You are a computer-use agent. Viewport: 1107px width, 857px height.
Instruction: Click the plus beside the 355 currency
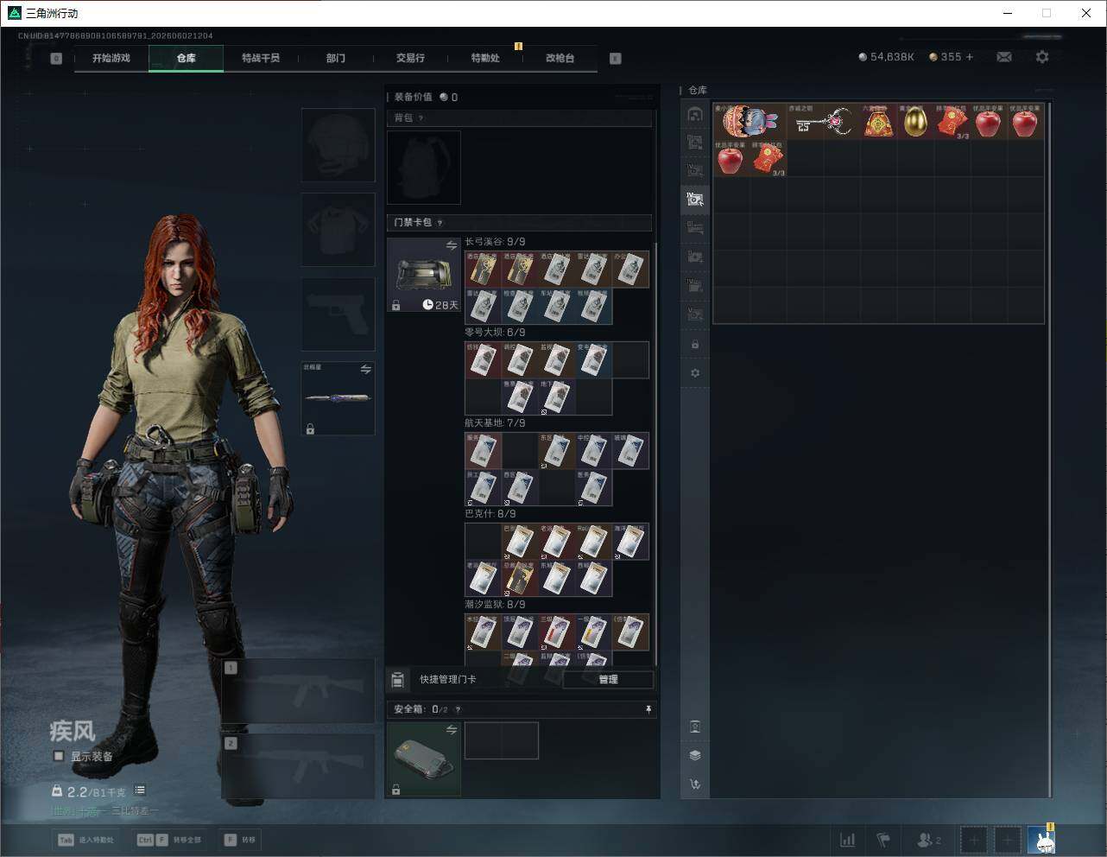970,57
